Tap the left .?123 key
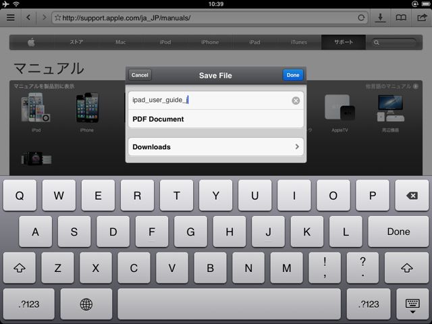This screenshot has height=324, width=432. [x=29, y=304]
